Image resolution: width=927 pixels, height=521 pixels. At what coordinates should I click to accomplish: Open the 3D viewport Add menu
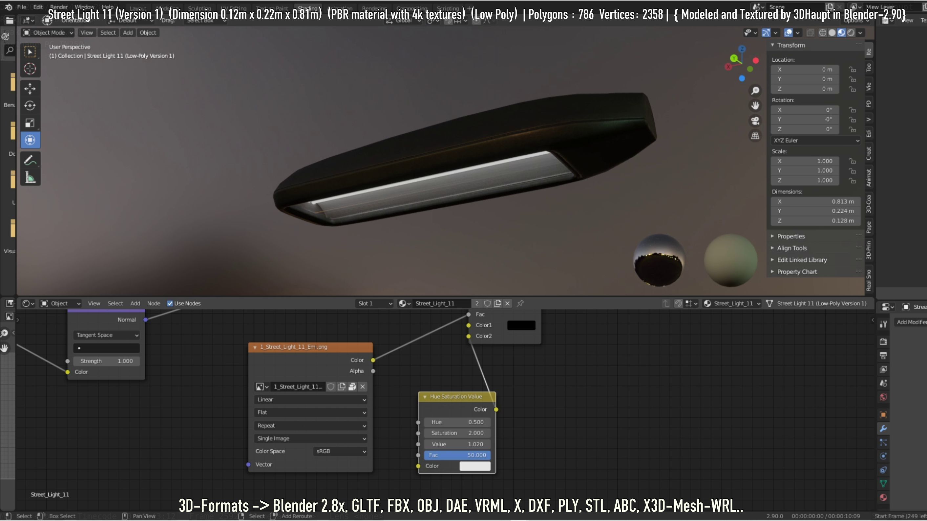click(128, 33)
